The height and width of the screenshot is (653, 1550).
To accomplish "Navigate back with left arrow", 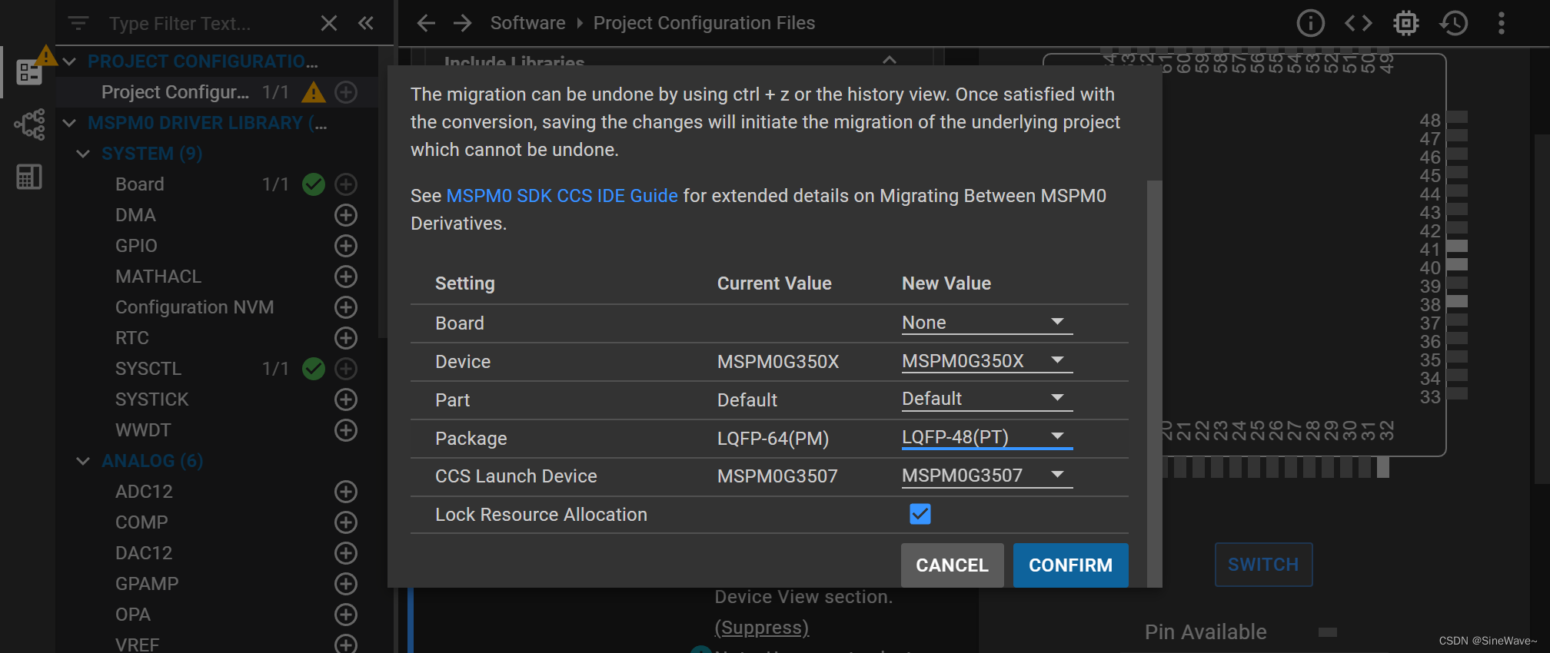I will click(x=426, y=23).
